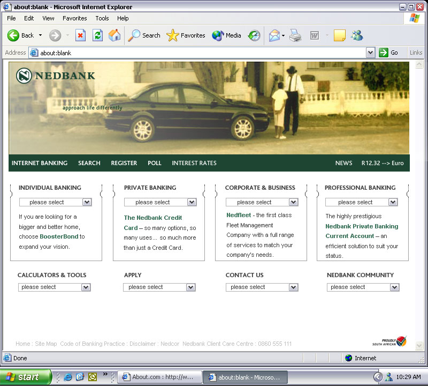Click the Print toolbar icon
This screenshot has height=386, width=428.
click(295, 35)
